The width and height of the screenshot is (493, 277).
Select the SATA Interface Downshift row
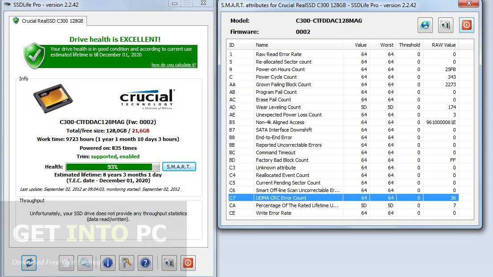[x=343, y=130]
